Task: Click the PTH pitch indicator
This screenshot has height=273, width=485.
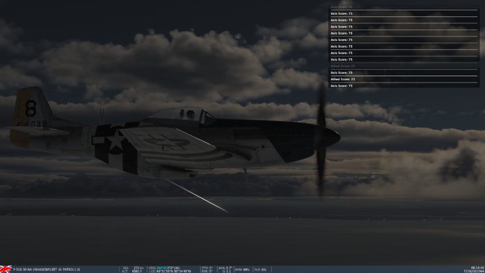Action: pyautogui.click(x=207, y=267)
